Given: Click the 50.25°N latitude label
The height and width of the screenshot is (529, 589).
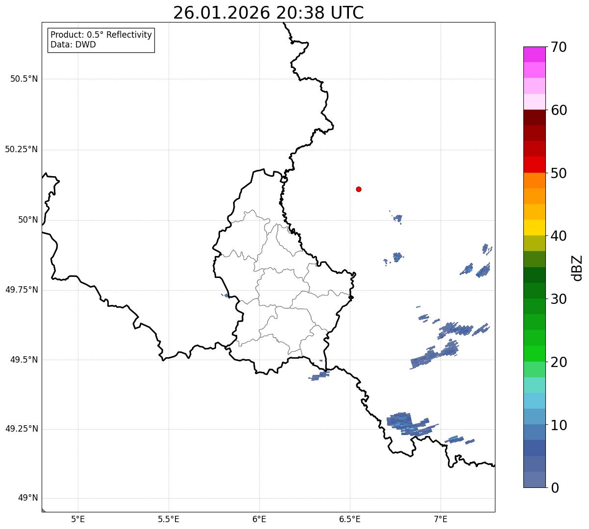Looking at the screenshot, I should click(22, 149).
